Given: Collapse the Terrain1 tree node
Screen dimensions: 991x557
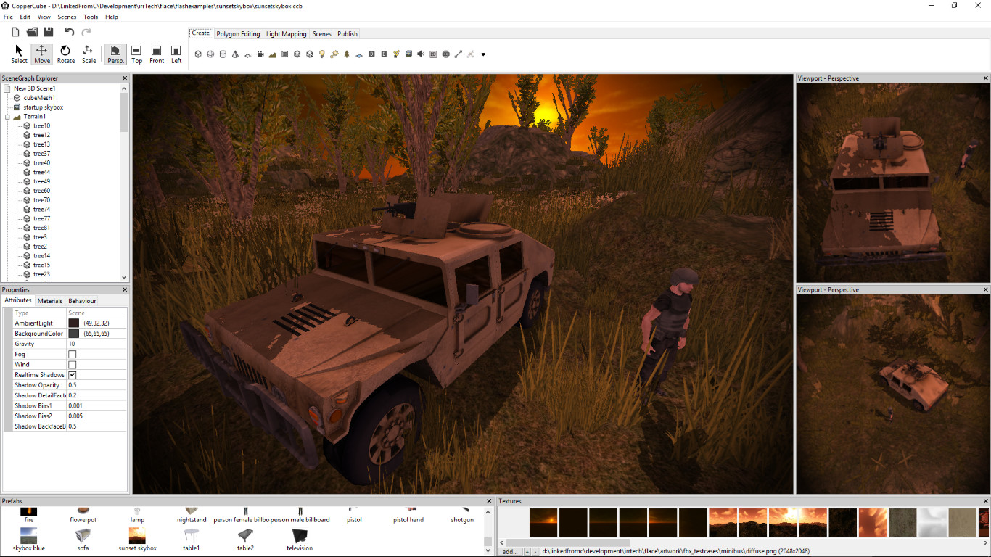Looking at the screenshot, I should (6, 116).
